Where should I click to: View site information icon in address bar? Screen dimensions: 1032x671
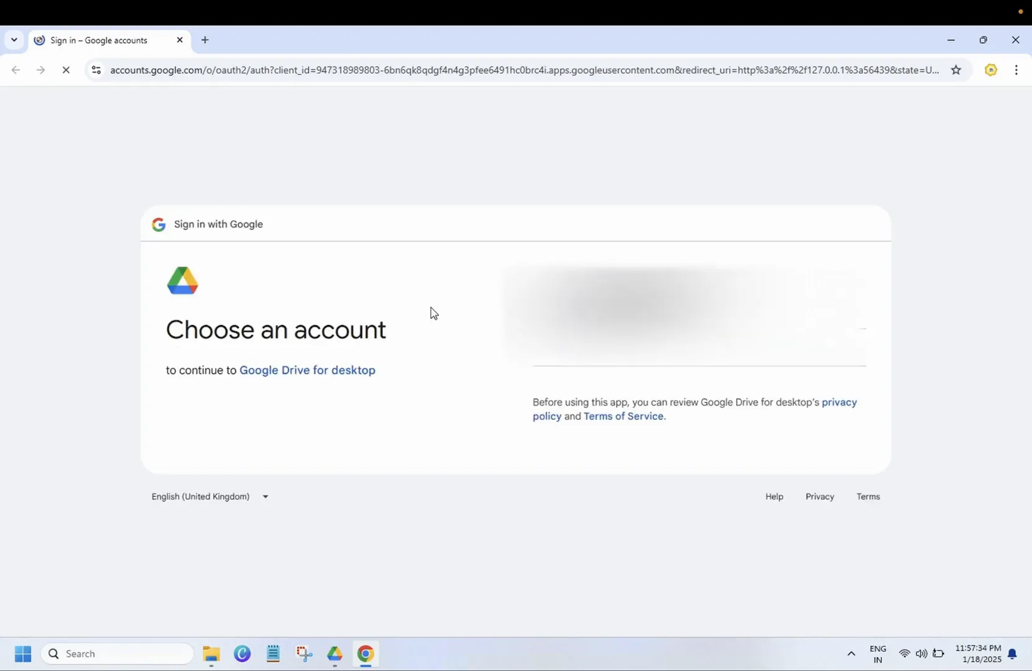(x=96, y=70)
